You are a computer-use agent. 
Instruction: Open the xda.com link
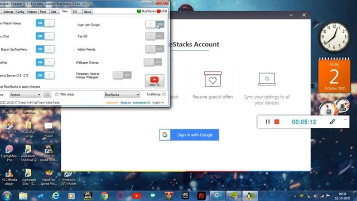112,103
